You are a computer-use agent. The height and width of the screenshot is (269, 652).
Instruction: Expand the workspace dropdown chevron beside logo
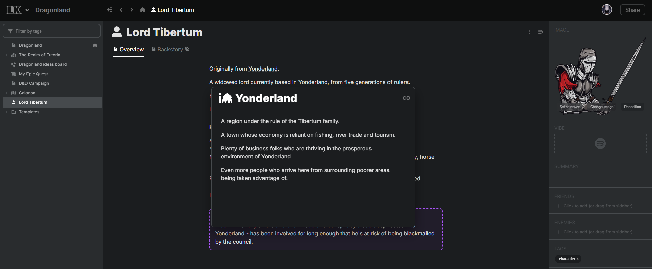click(x=27, y=10)
